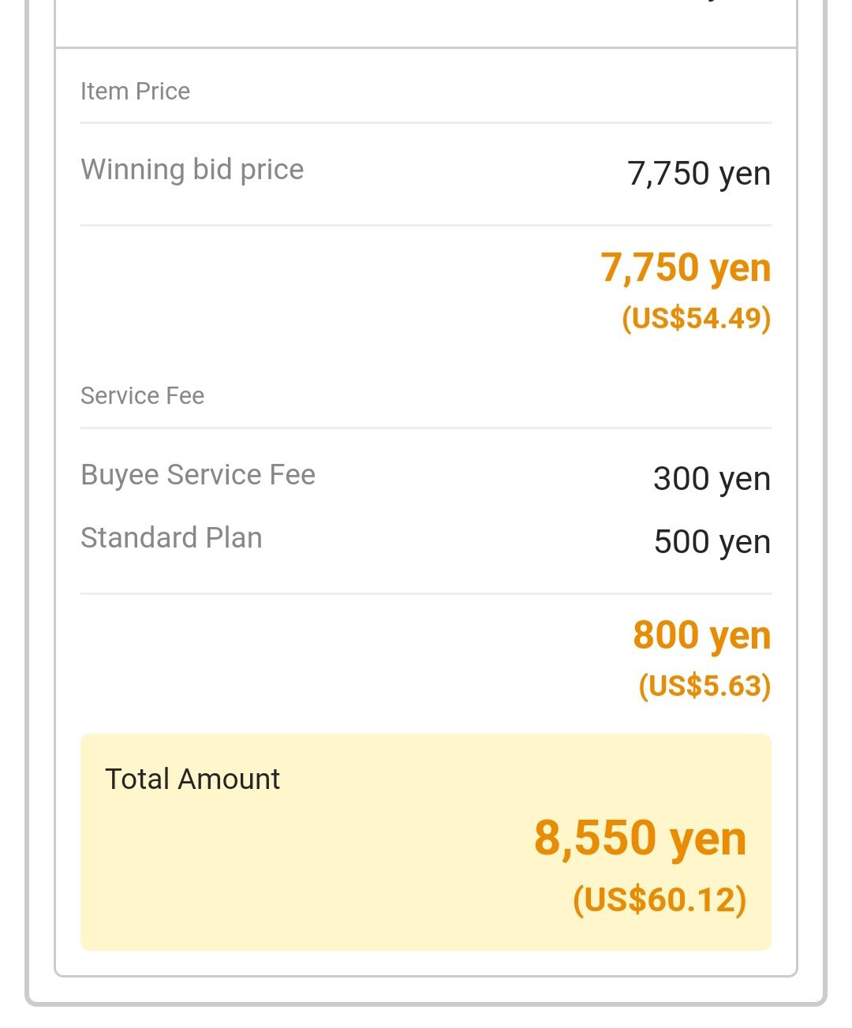Click the 7,750 yen winning bid value
The height and width of the screenshot is (1028, 852).
699,174
